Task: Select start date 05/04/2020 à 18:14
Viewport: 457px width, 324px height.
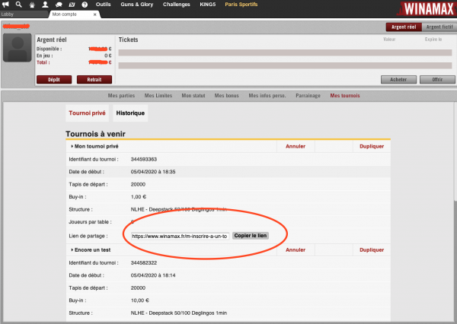Action: click(153, 275)
